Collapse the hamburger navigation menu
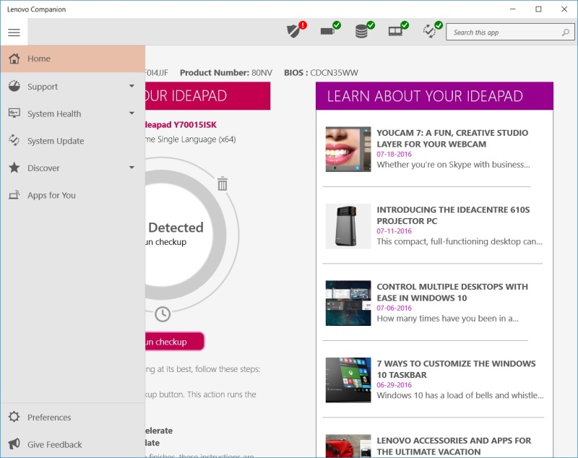Image resolution: width=578 pixels, height=458 pixels. pos(14,33)
